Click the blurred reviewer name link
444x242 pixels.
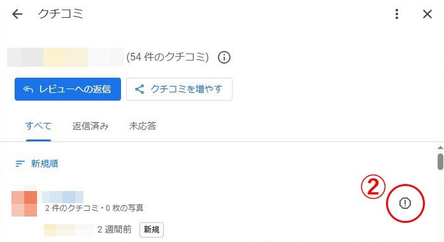coord(62,197)
